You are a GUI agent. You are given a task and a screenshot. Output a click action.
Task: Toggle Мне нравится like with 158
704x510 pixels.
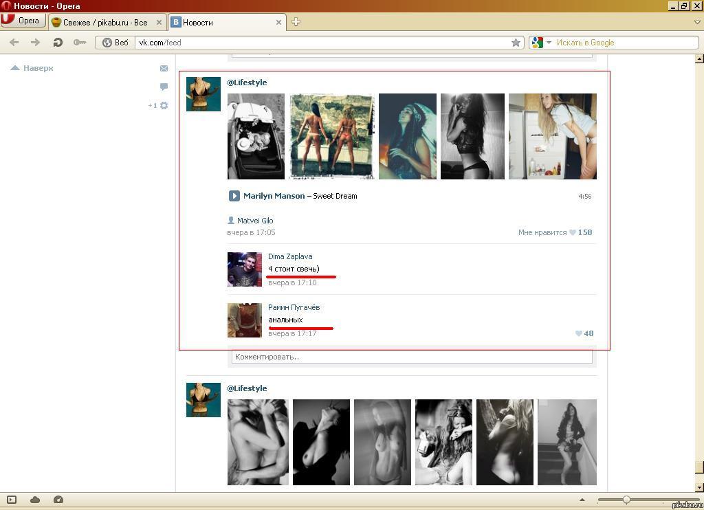pos(554,232)
